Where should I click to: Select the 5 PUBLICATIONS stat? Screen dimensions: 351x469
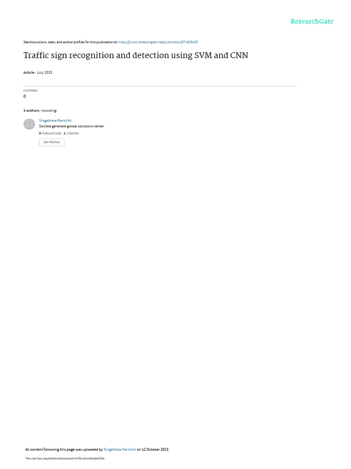coord(50,133)
